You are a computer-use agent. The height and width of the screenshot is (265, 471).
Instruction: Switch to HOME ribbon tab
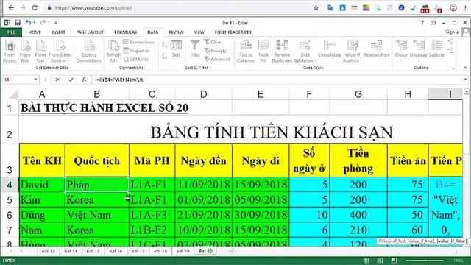coord(35,32)
